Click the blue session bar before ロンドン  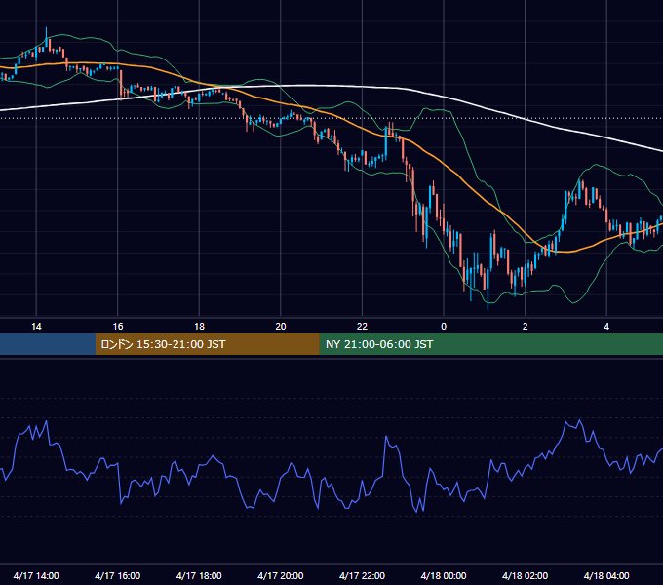click(48, 344)
